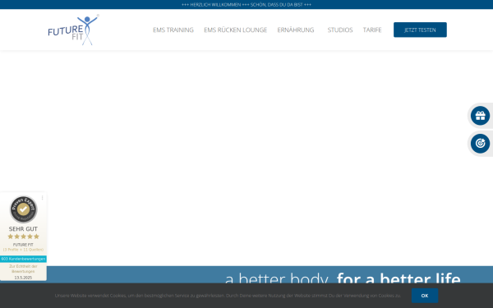This screenshot has width=493, height=308.
Task: Click the 'Herzlich Willkommen' top banner text
Action: (246, 4)
